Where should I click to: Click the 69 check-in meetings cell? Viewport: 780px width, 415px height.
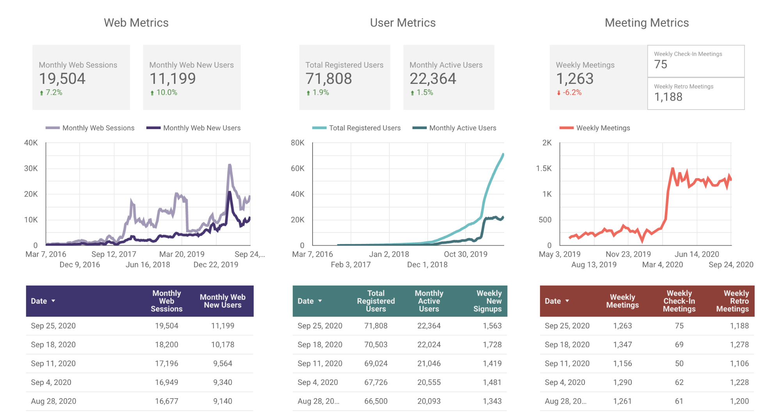pyautogui.click(x=679, y=345)
